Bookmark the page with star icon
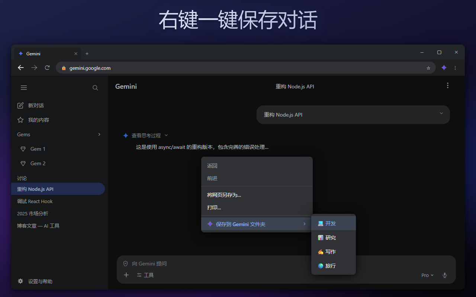Viewport: 476px width, 297px height. (x=428, y=68)
